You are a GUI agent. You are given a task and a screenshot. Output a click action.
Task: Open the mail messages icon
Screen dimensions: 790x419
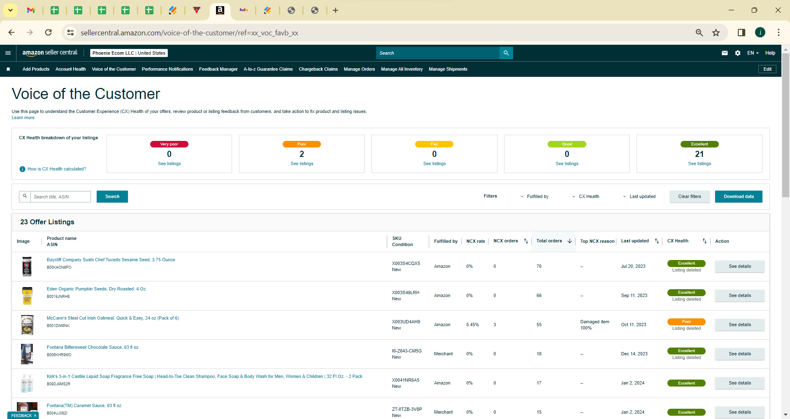click(x=725, y=53)
